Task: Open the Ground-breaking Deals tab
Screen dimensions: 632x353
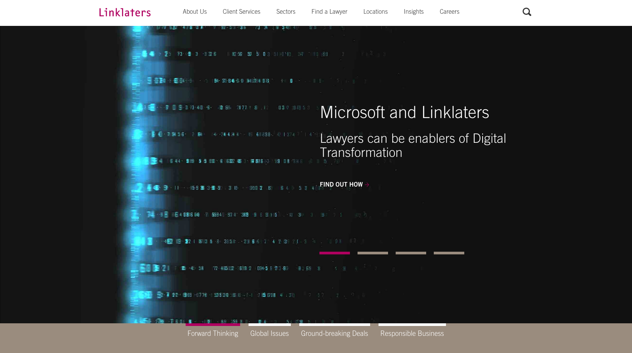Action: [334, 333]
